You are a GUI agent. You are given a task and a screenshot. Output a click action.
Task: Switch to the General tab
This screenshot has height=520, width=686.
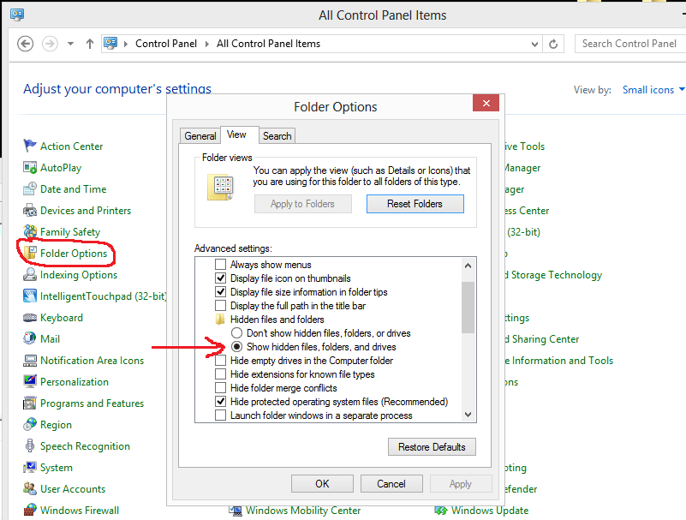coord(200,135)
